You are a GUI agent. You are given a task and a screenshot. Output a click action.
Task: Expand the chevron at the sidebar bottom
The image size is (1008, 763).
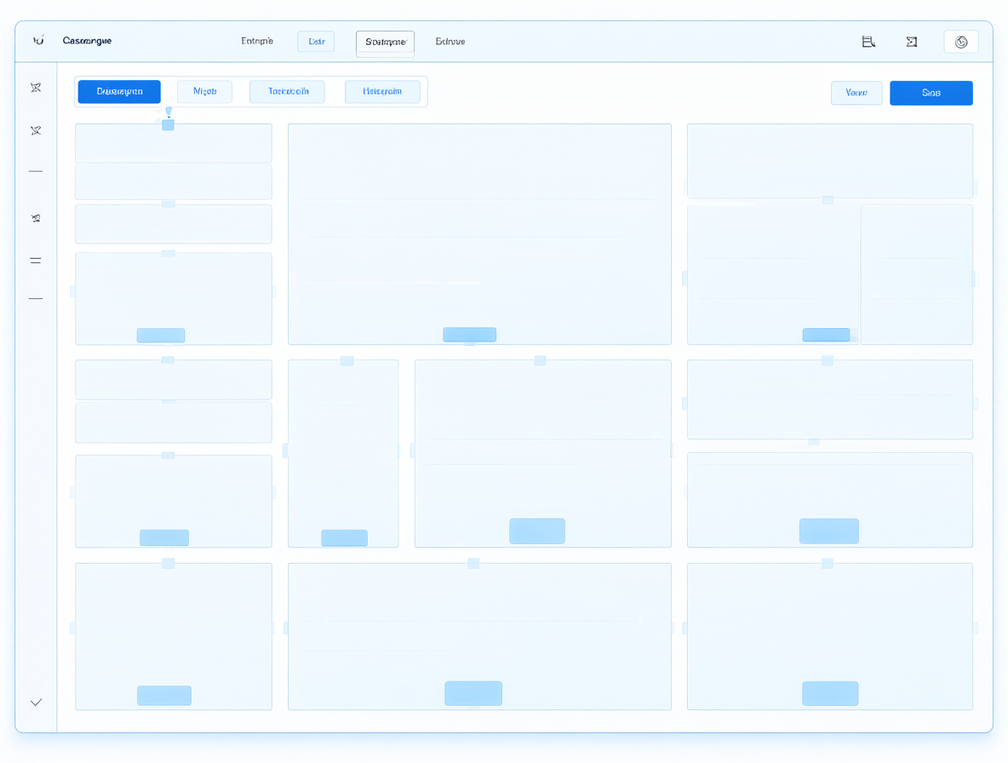pyautogui.click(x=36, y=702)
